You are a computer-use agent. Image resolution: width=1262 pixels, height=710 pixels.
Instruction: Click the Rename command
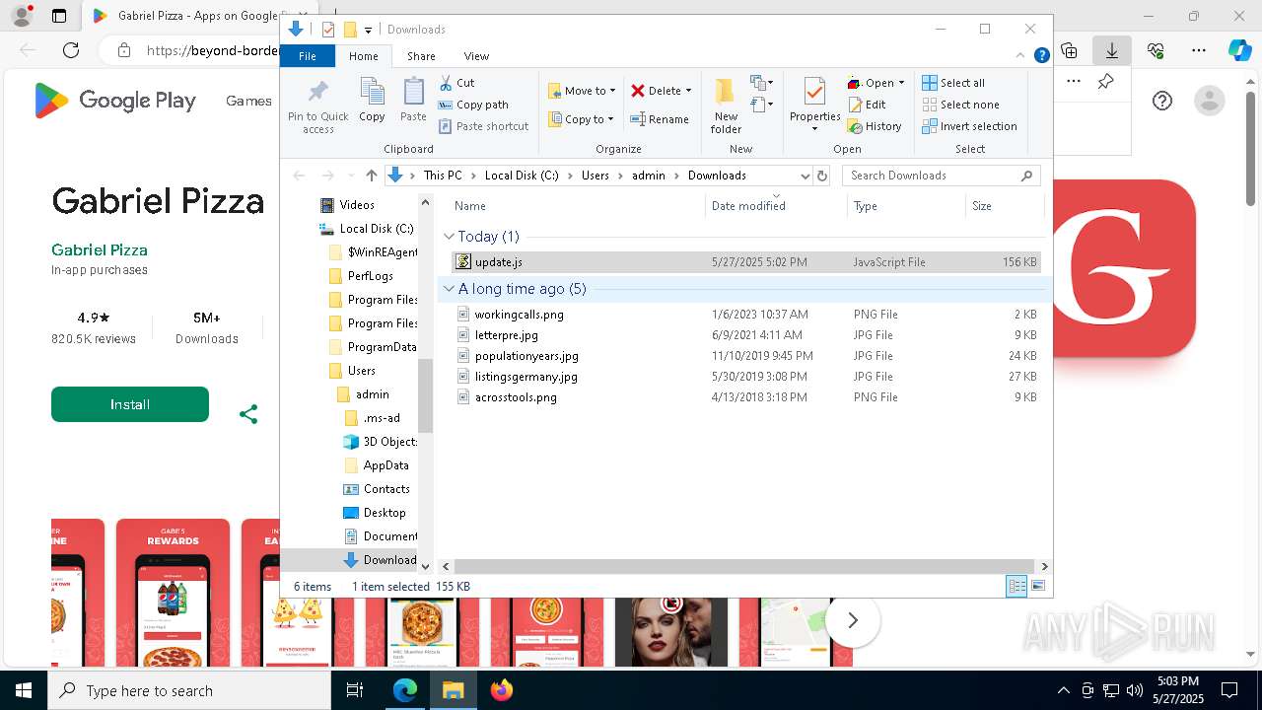tap(660, 119)
